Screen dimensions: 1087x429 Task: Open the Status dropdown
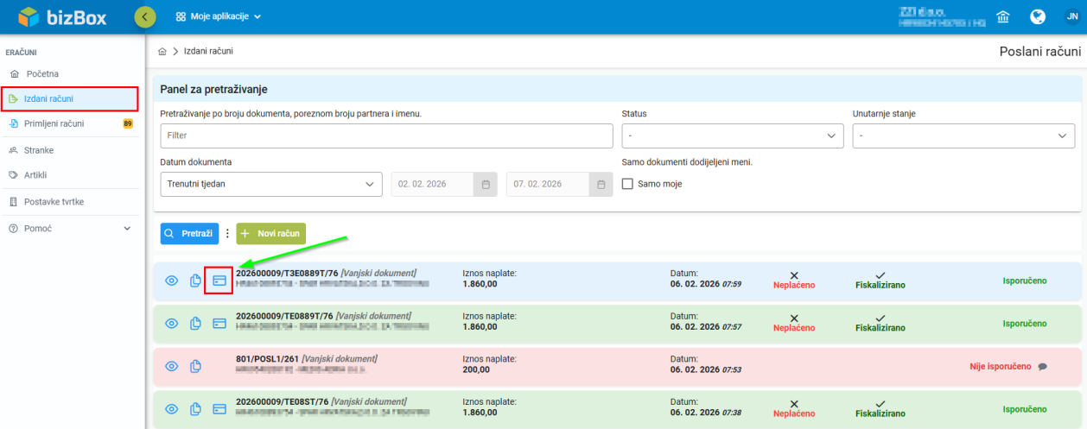[x=733, y=136]
